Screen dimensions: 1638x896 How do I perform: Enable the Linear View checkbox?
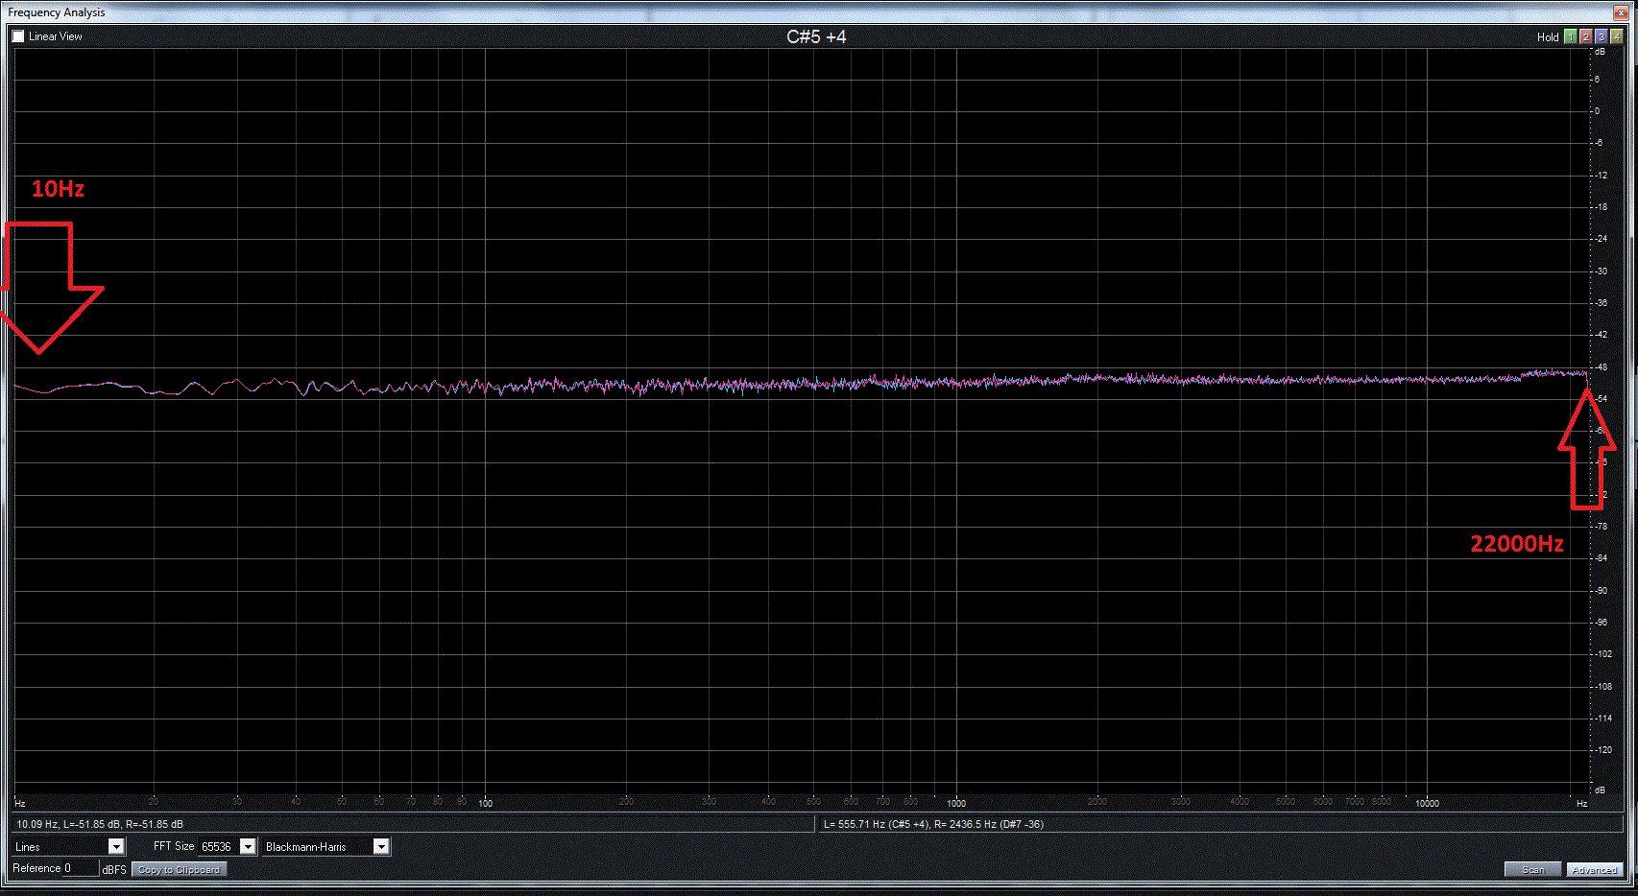[x=18, y=36]
